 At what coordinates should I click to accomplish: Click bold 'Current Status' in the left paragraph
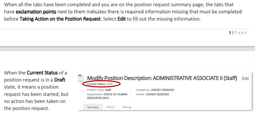pyautogui.click(x=42, y=73)
